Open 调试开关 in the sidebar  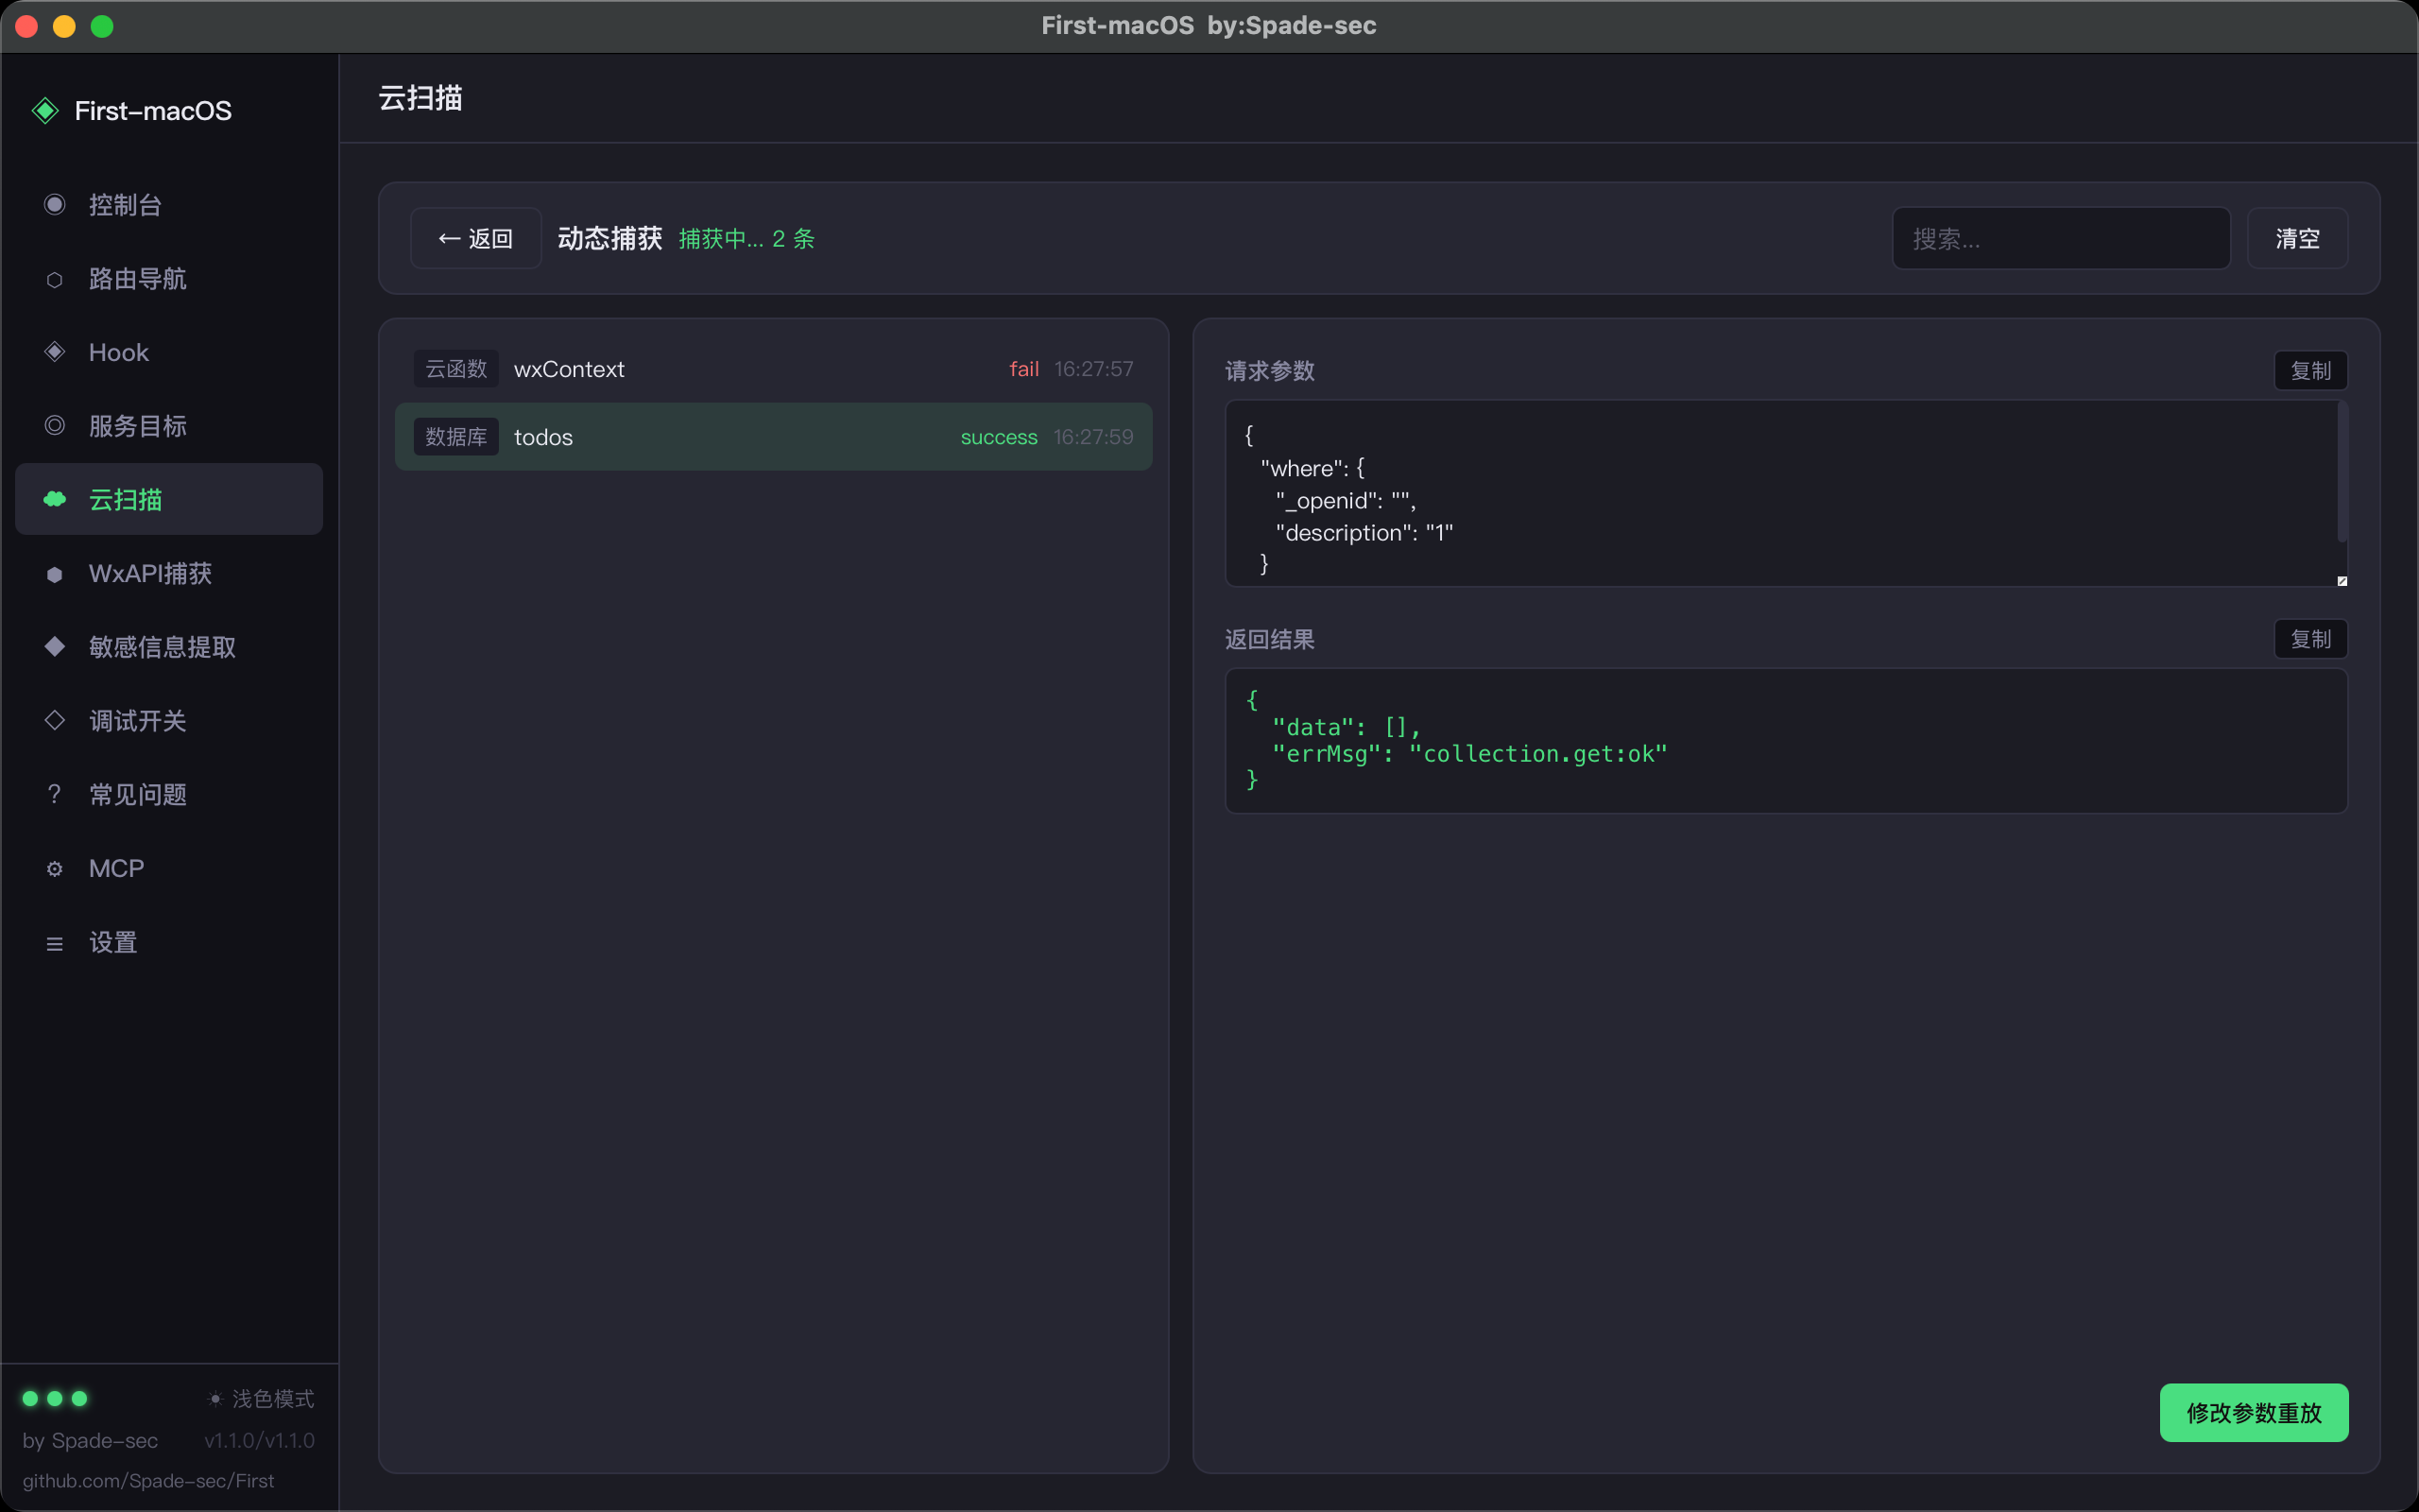click(169, 720)
